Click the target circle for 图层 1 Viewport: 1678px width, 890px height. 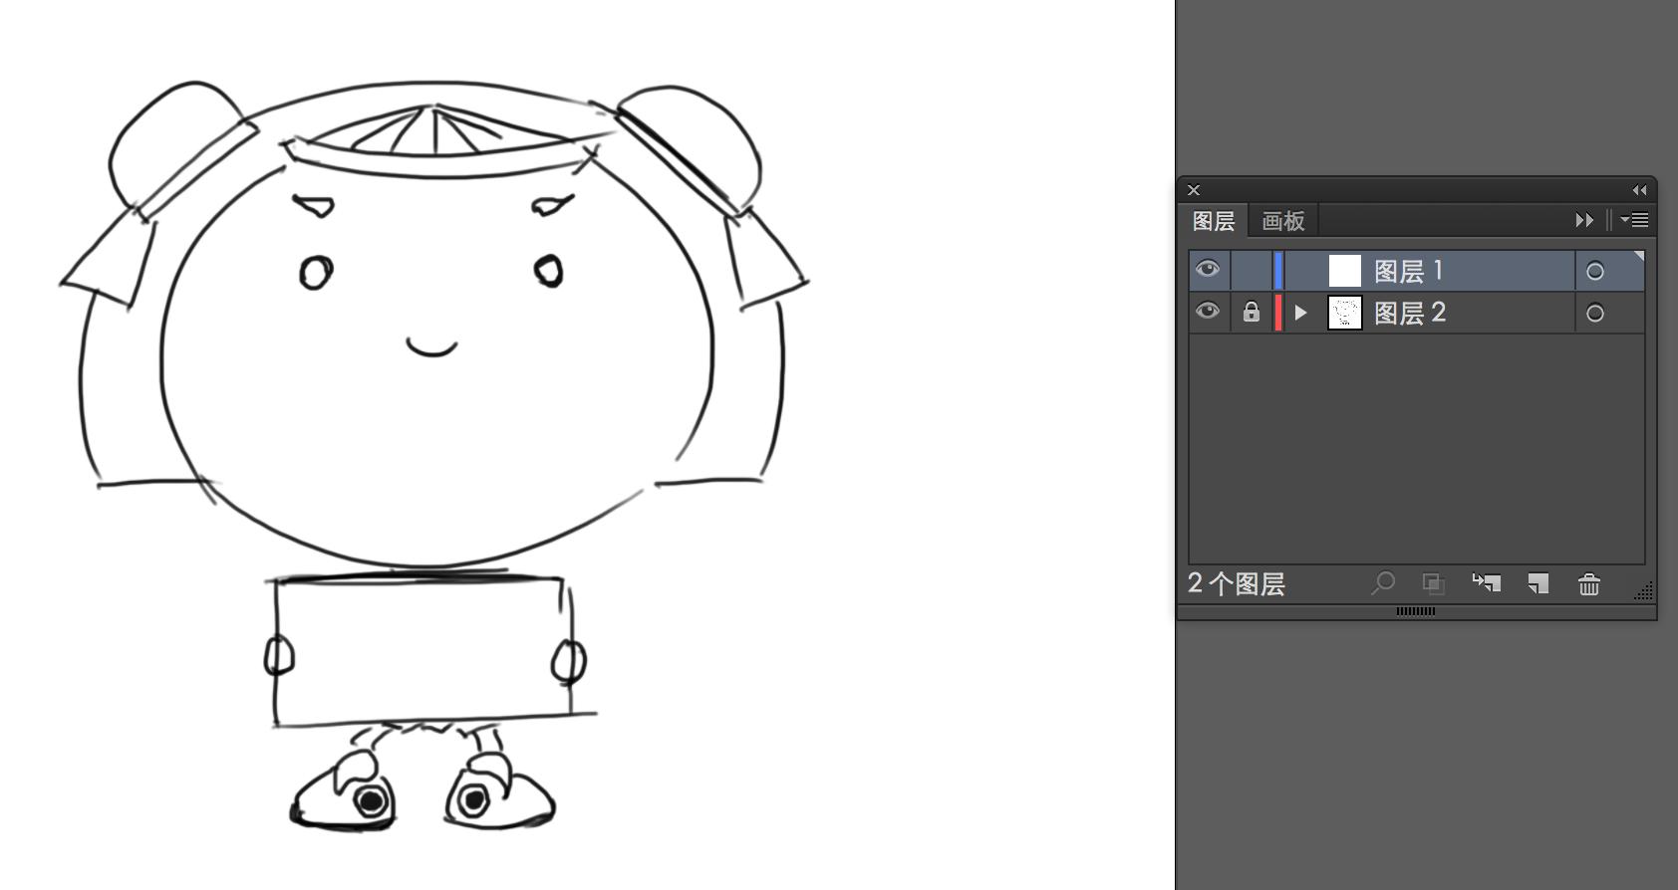(1595, 271)
